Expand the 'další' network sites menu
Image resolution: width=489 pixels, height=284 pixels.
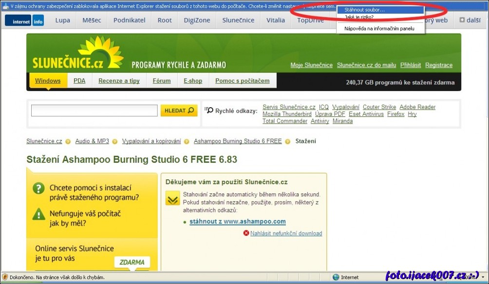tap(470, 20)
